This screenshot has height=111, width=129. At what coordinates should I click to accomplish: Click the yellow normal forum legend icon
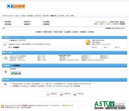pyautogui.click(x=48, y=93)
